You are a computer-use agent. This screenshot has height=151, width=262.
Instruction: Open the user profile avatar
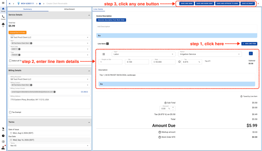(3, 147)
